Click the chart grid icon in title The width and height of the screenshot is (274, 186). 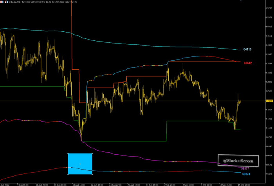[x=2, y=2]
